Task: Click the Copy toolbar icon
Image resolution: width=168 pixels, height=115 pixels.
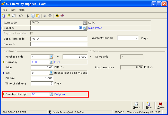Action: (33, 16)
